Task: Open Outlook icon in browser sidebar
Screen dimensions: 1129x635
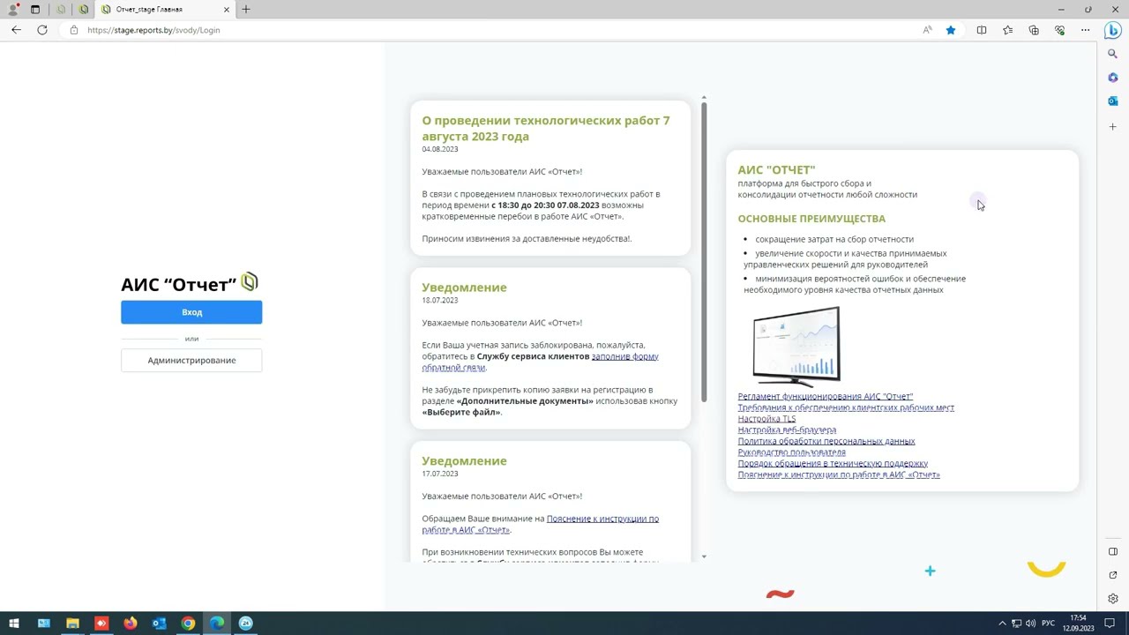Action: pyautogui.click(x=1113, y=101)
